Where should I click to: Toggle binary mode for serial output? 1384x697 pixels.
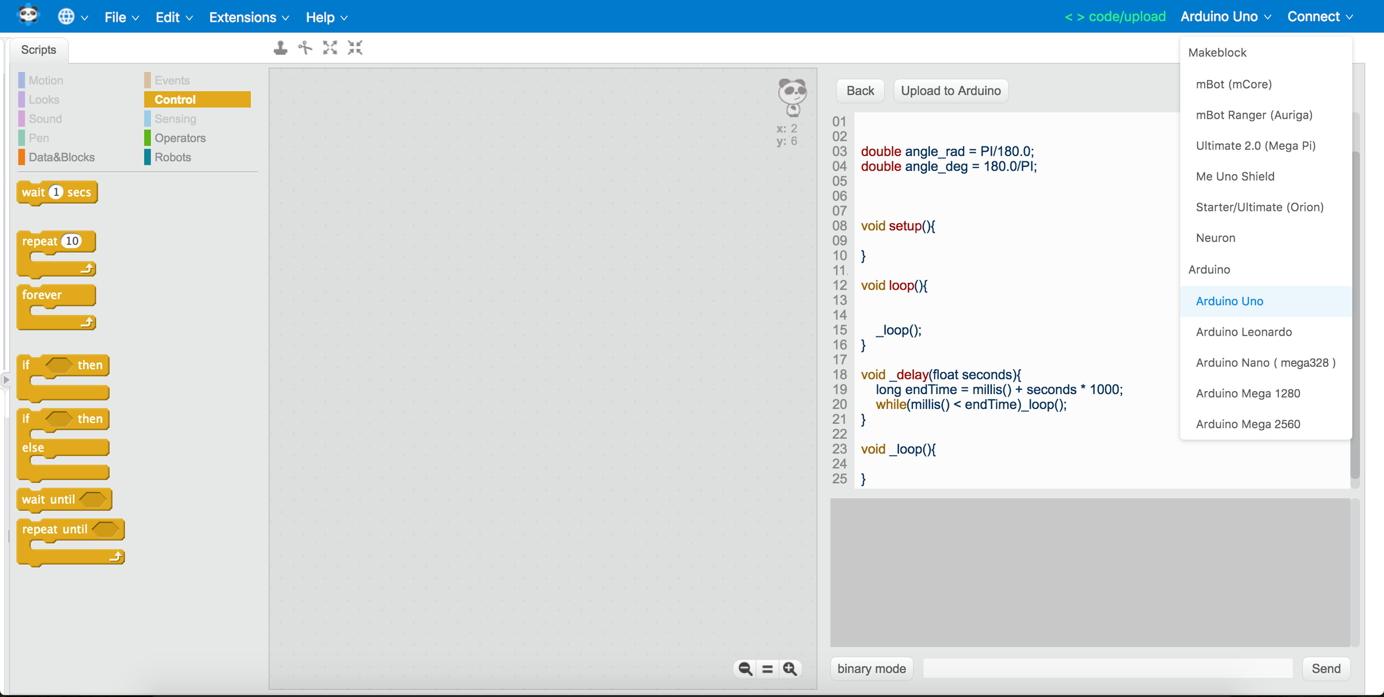click(x=871, y=668)
